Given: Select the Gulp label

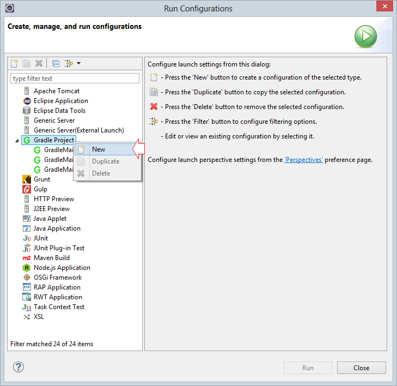Looking at the screenshot, I should (x=40, y=189).
